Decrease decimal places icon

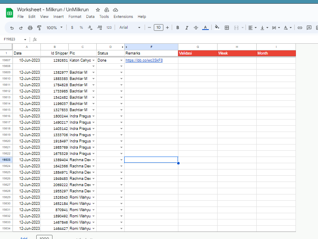click(x=90, y=27)
